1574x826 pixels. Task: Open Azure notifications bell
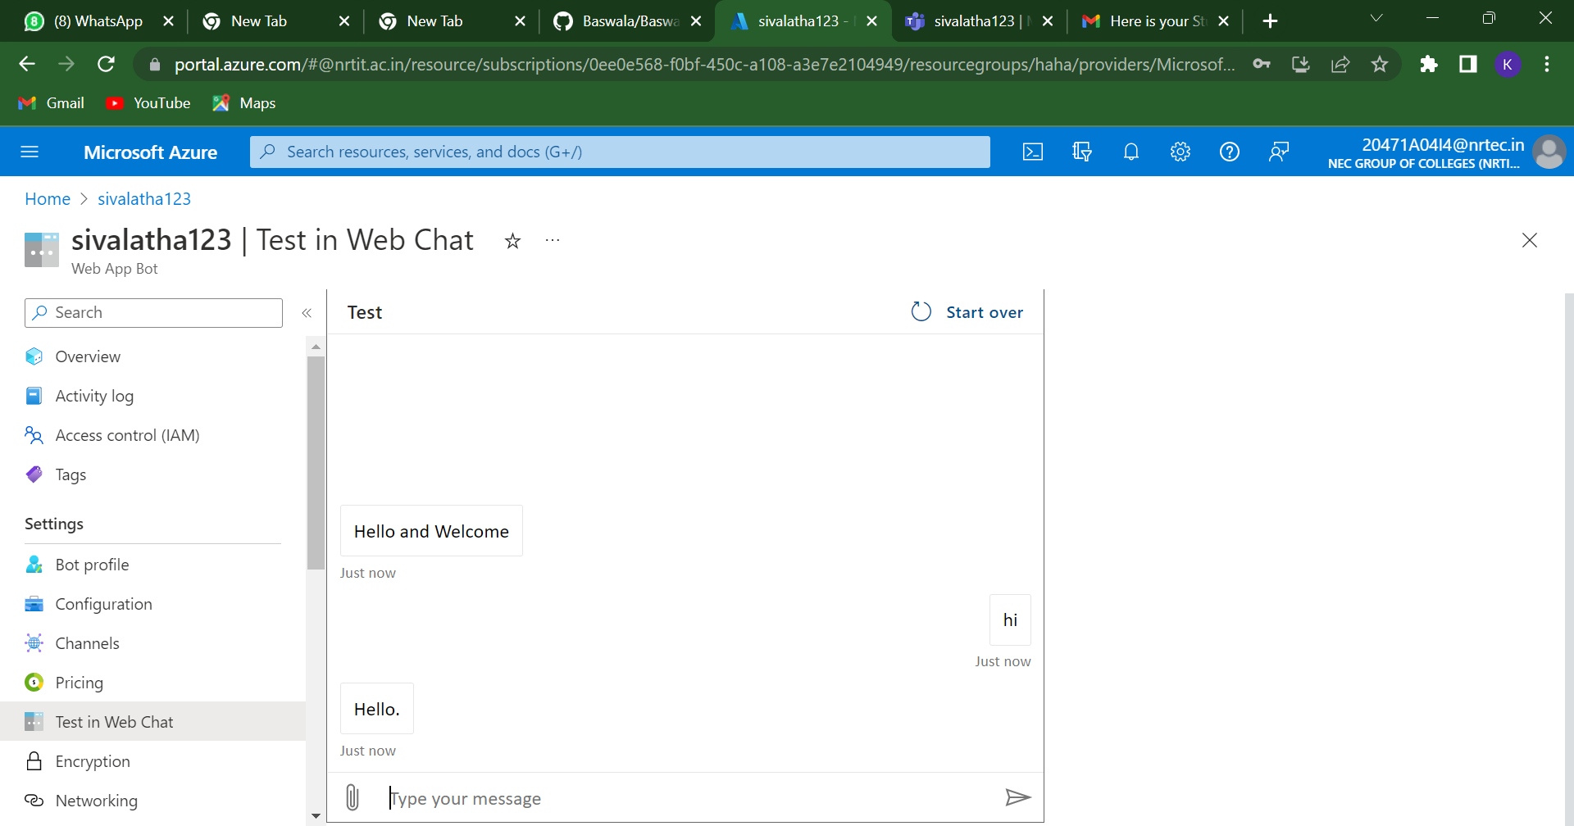click(1131, 152)
